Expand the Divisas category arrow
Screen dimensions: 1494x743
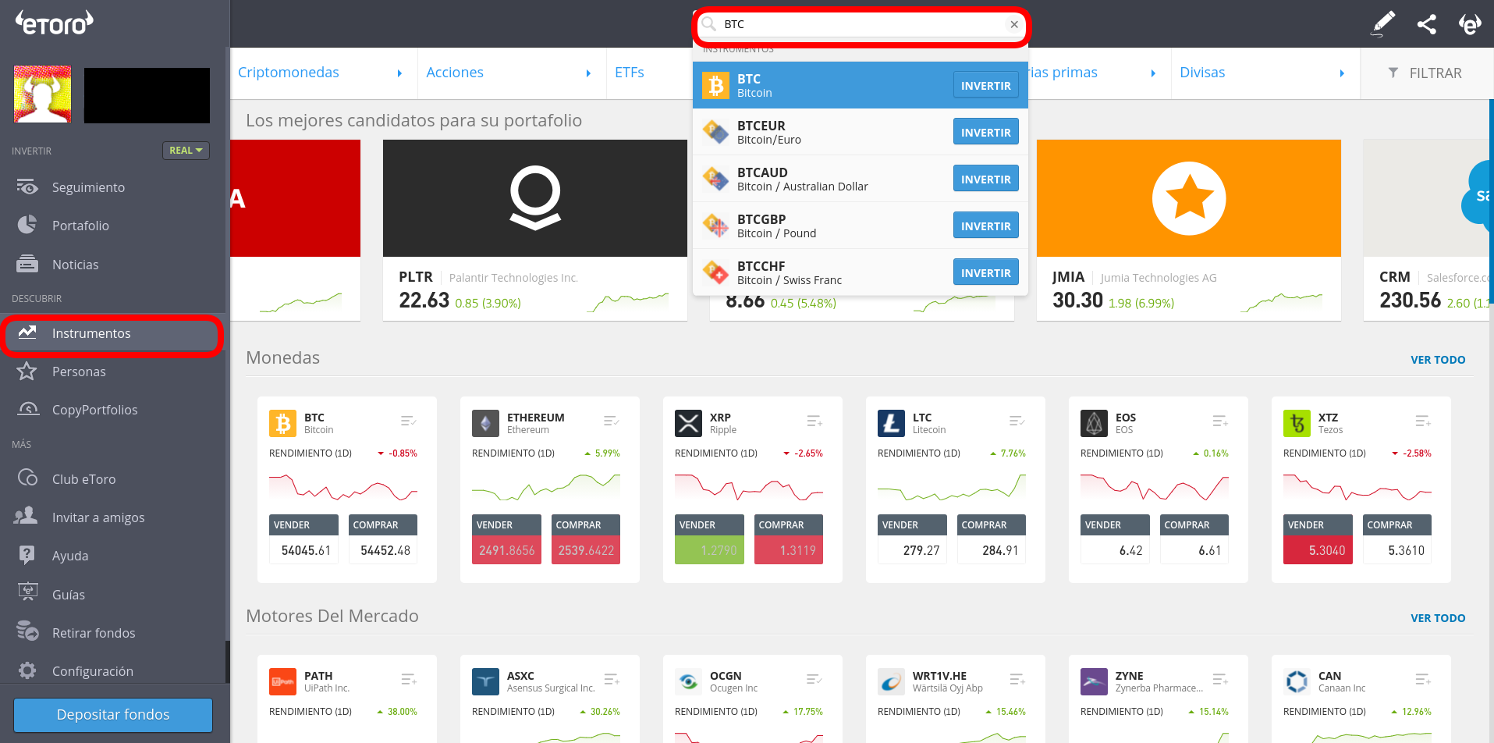[x=1342, y=73]
